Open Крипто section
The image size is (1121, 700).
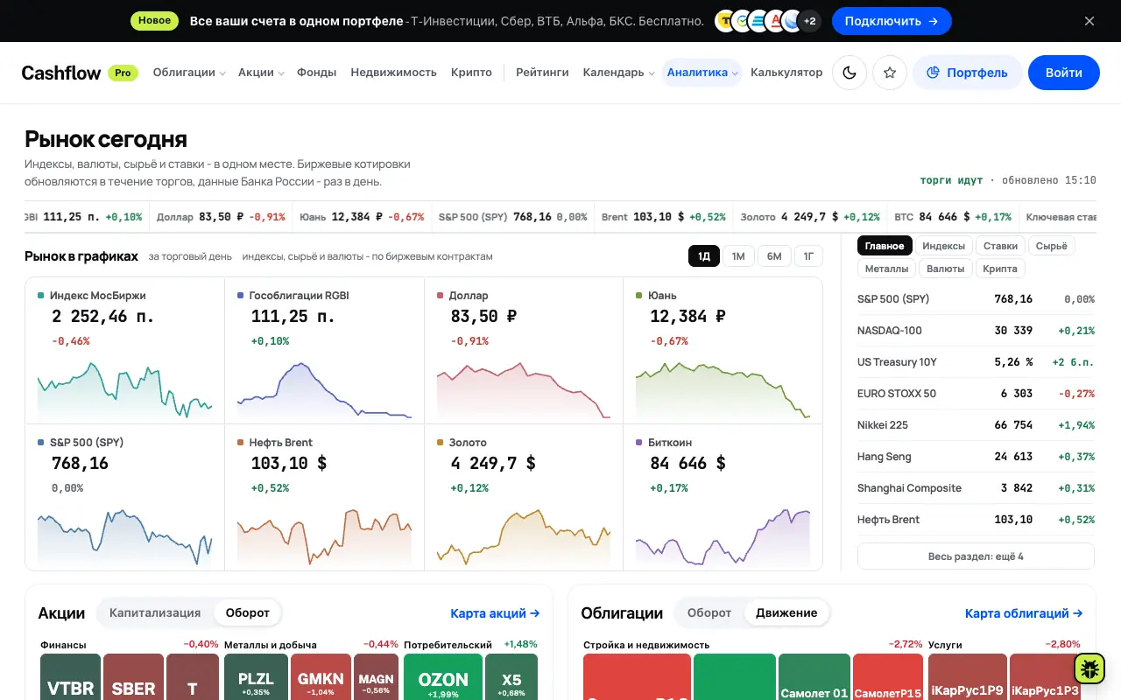tap(471, 73)
